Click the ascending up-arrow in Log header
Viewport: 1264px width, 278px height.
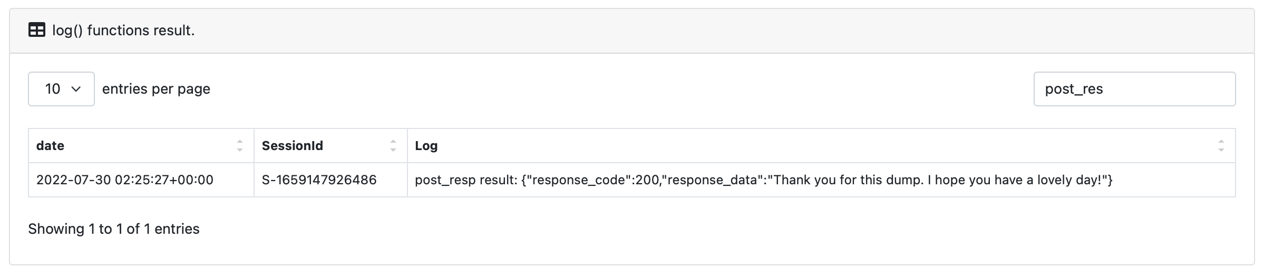pyautogui.click(x=1221, y=142)
